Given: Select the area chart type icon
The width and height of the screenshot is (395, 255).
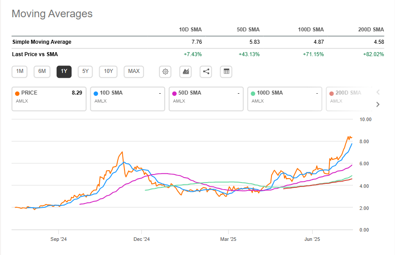Looking at the screenshot, I should click(185, 72).
